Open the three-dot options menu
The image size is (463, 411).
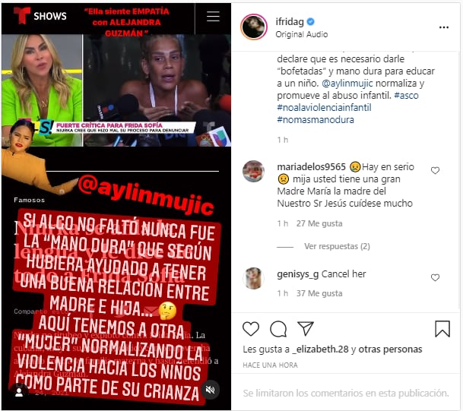444,27
